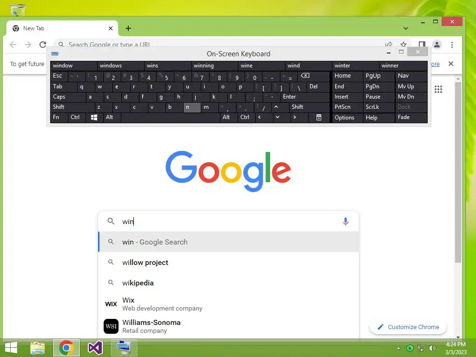Click the Help key on keyboard
Viewport: 476px width, 357px height.
pos(378,118)
